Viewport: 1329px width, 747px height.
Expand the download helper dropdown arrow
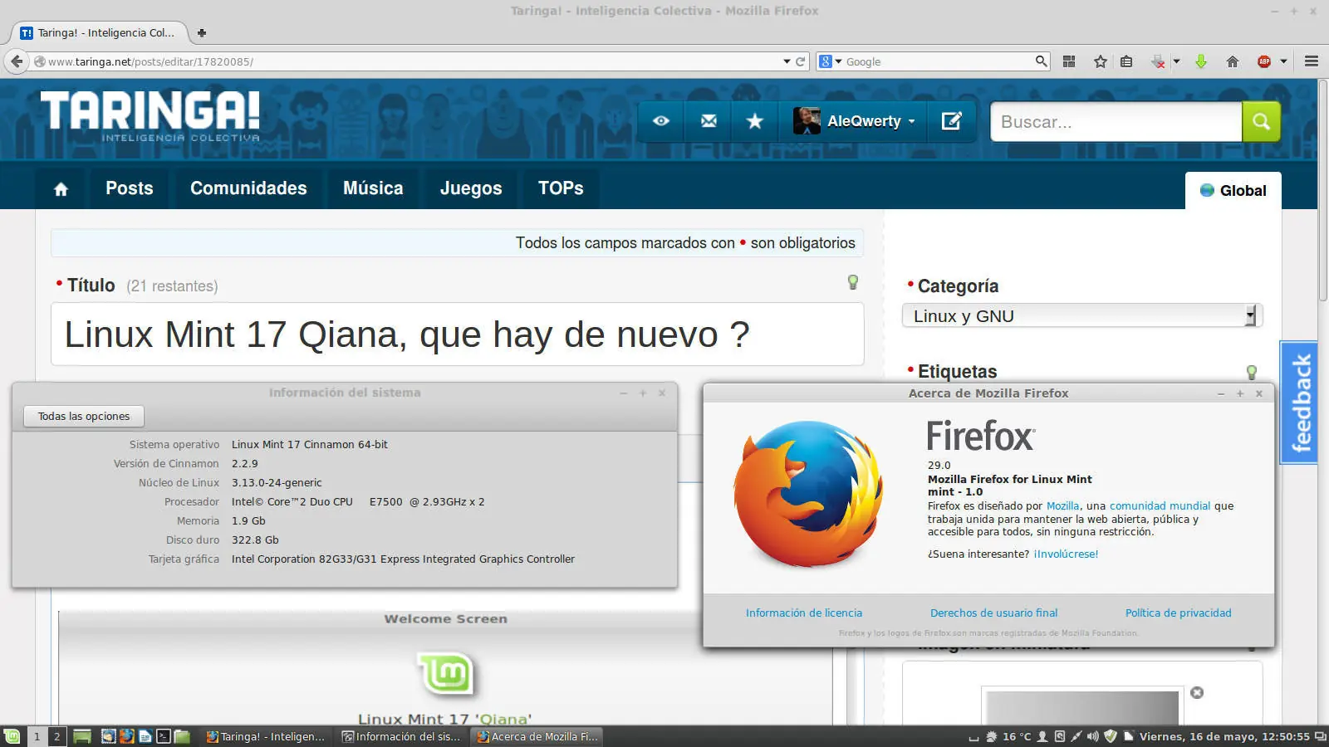tap(1176, 61)
